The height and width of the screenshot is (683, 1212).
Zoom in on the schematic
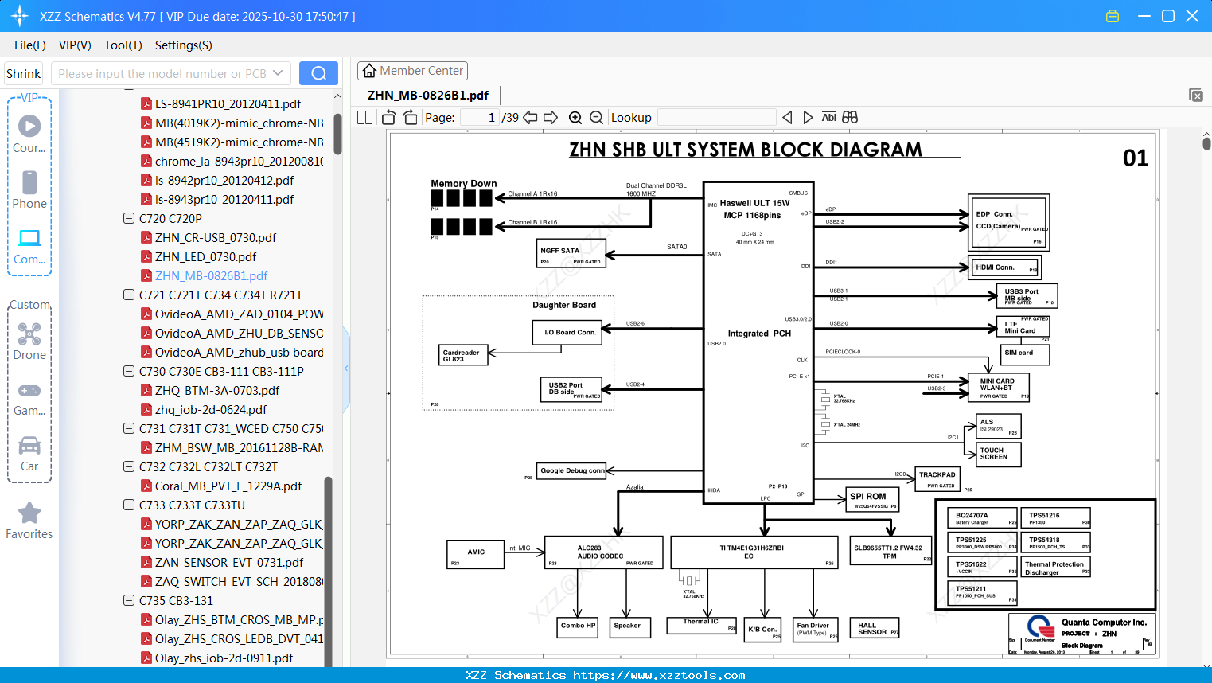pos(575,118)
